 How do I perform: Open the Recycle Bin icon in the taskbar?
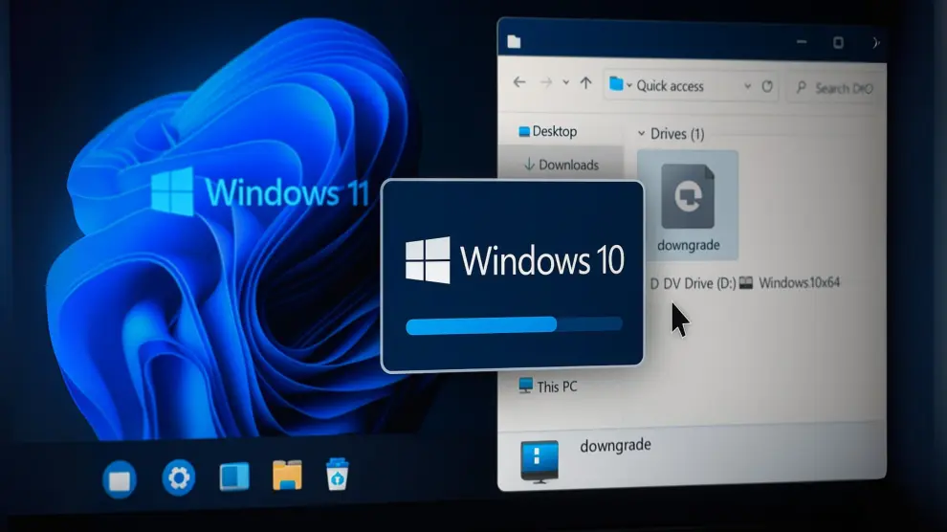(x=337, y=474)
